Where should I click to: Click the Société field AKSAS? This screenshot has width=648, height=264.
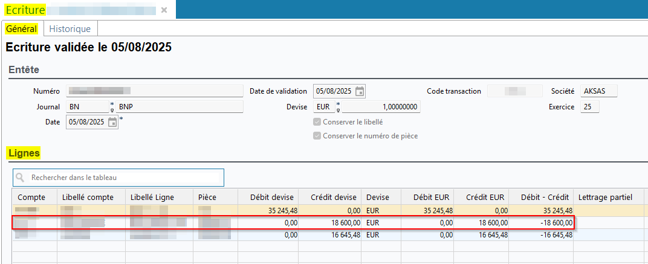(x=598, y=92)
